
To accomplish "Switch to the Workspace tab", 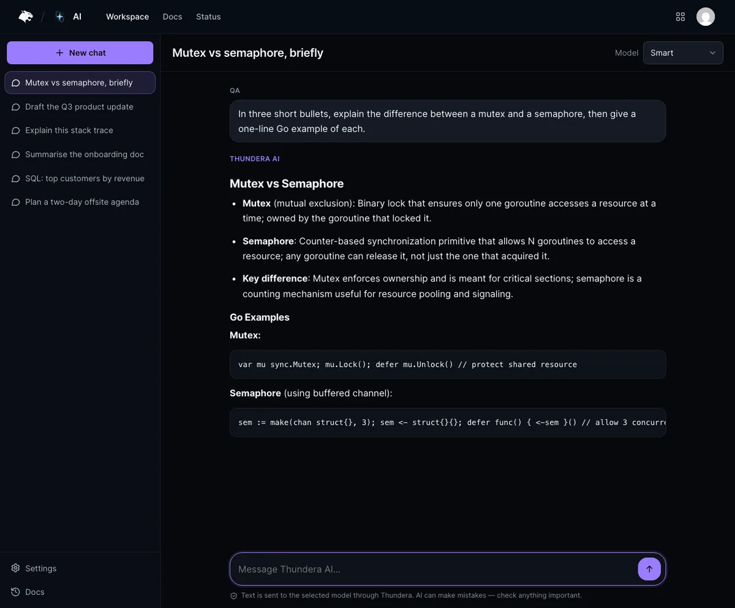I will click(127, 17).
